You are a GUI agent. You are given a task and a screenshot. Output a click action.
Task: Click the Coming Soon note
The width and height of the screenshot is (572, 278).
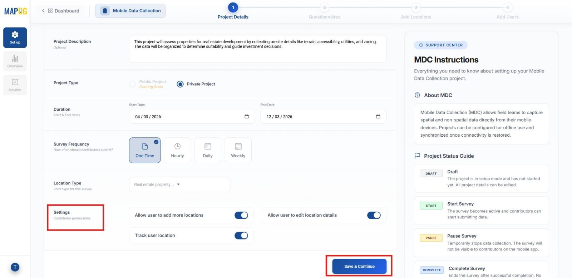click(151, 87)
